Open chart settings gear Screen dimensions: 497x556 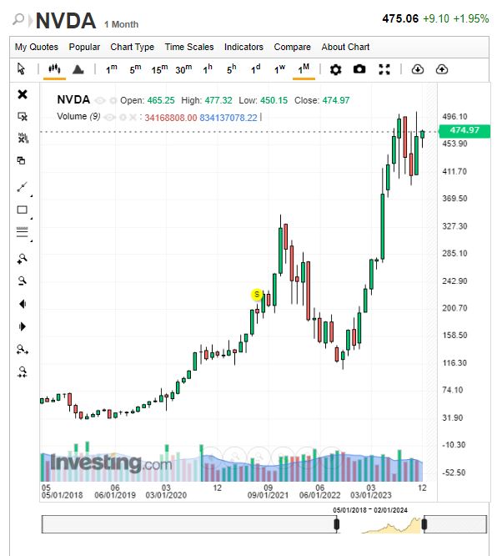click(335, 69)
